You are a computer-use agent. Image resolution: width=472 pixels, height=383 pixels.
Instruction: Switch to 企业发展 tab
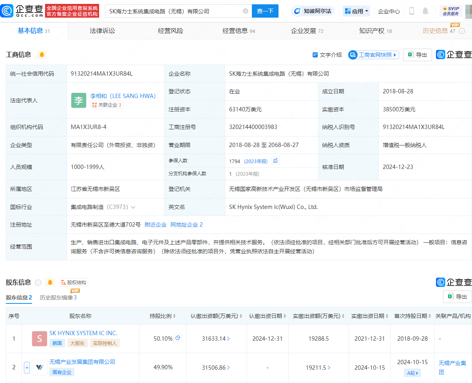[x=307, y=31]
